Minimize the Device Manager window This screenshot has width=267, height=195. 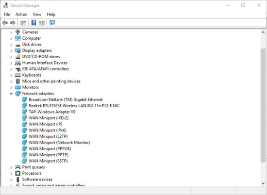(x=228, y=5)
